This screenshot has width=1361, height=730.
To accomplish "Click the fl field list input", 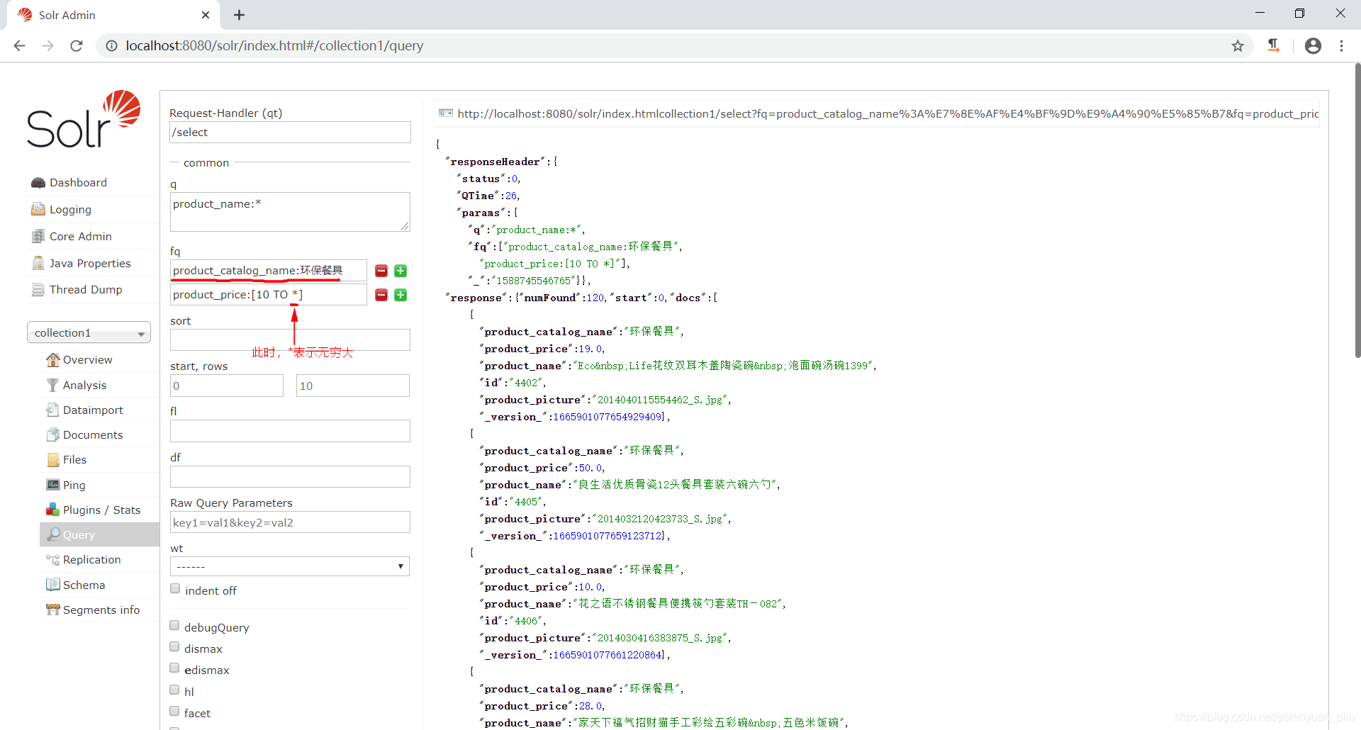I will (290, 431).
